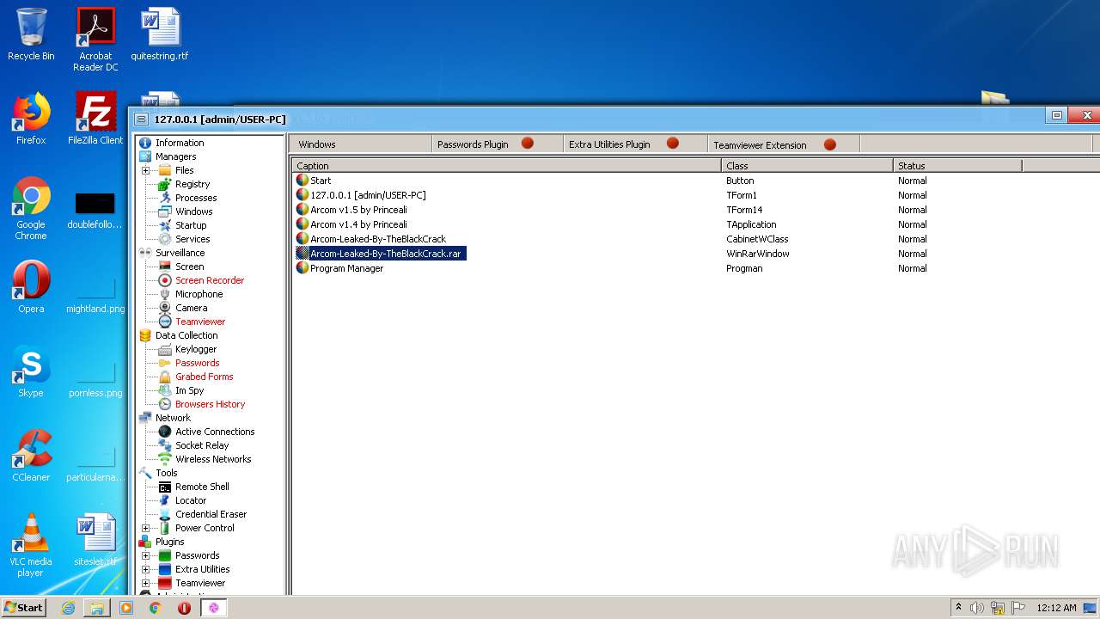Open the volume icon in the system tray
Viewport: 1100px width, 619px height.
(977, 608)
